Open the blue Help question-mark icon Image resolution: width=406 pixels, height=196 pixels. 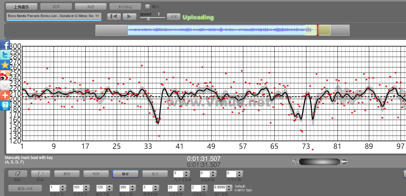(x=5, y=106)
